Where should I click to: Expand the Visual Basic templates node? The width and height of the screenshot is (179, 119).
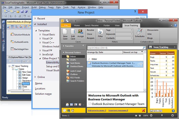(x=40, y=35)
